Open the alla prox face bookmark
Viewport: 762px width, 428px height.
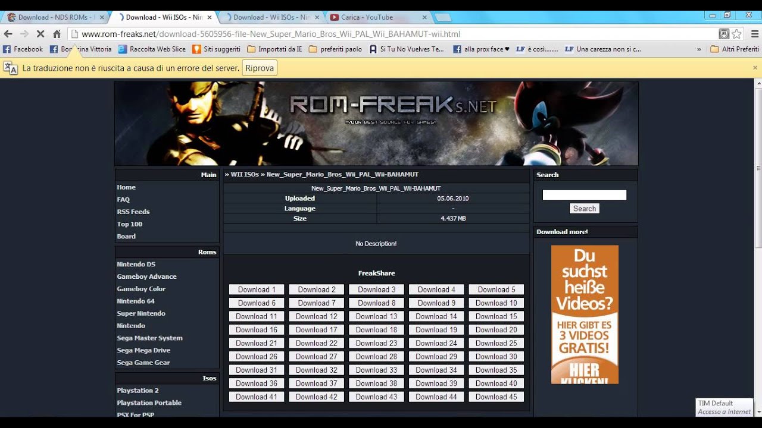click(x=481, y=49)
